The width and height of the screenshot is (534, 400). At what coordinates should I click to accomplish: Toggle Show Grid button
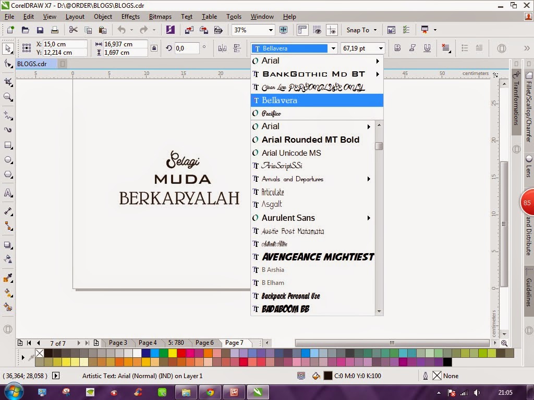tap(317, 30)
